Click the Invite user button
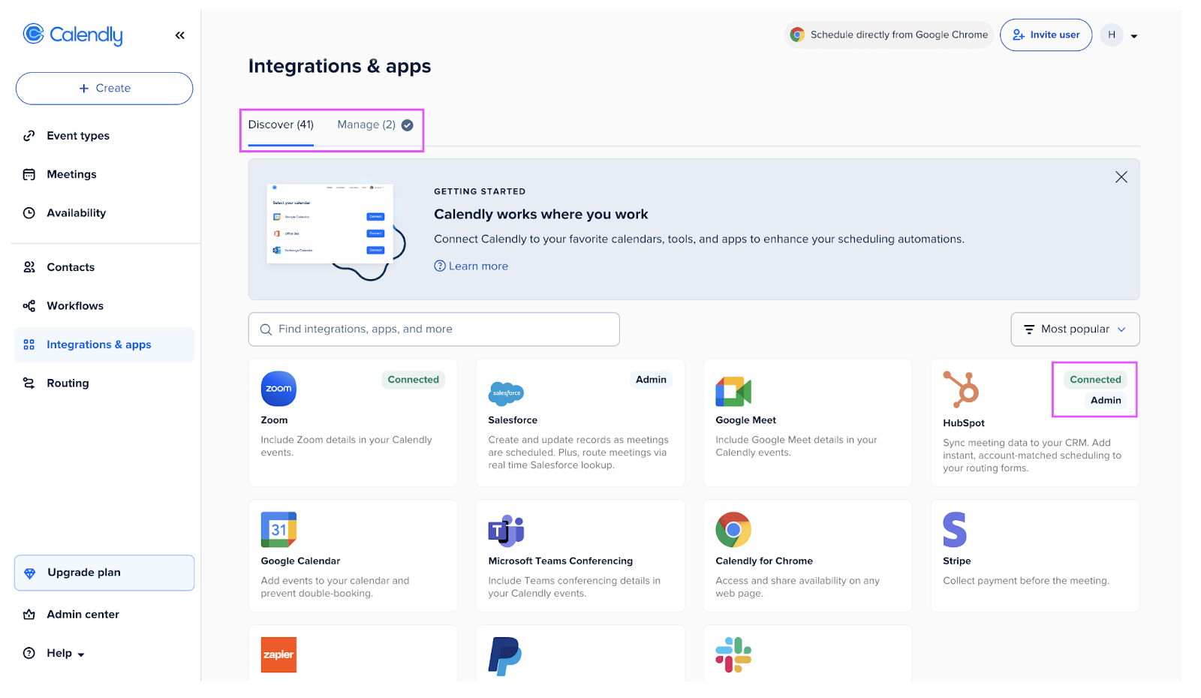 [1046, 35]
